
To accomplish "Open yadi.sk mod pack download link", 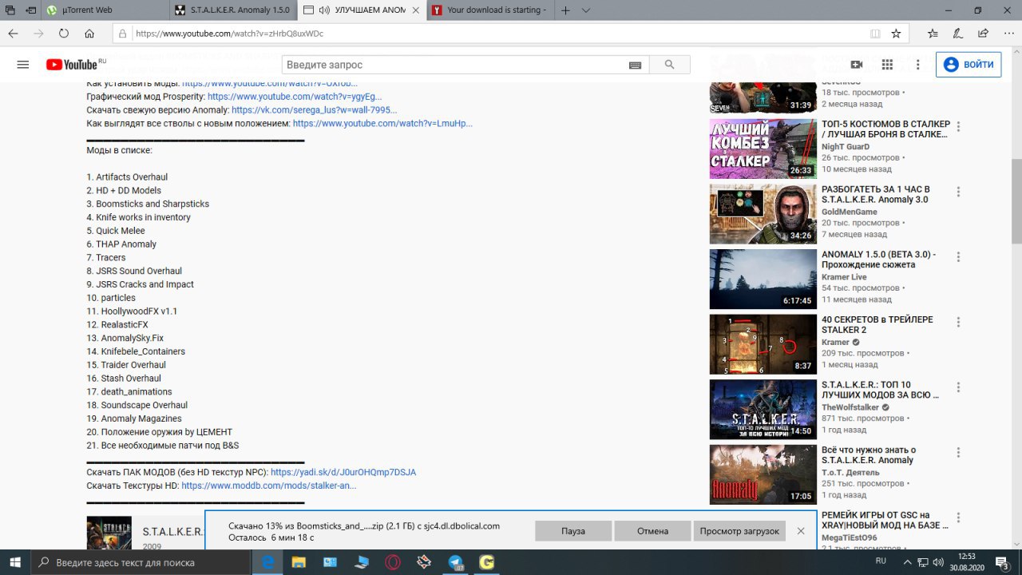I will click(x=343, y=472).
